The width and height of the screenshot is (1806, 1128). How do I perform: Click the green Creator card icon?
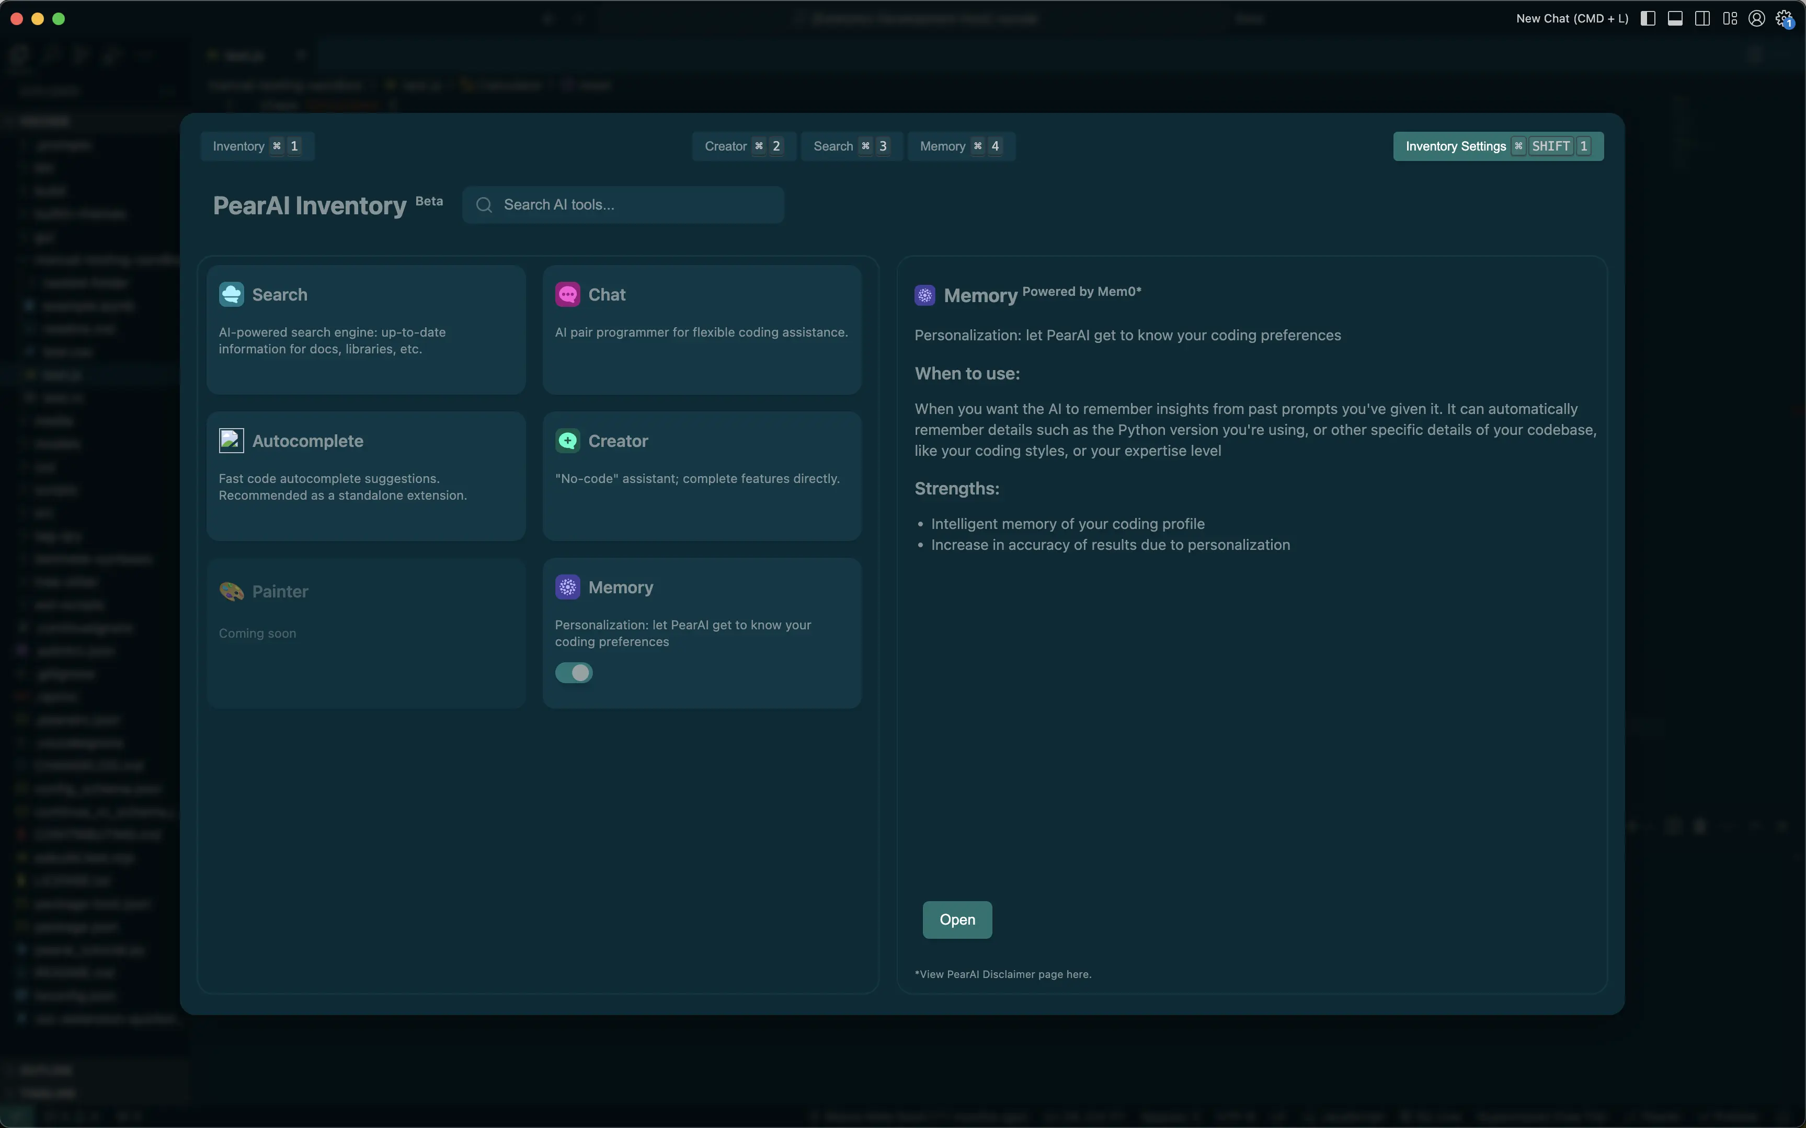567,441
